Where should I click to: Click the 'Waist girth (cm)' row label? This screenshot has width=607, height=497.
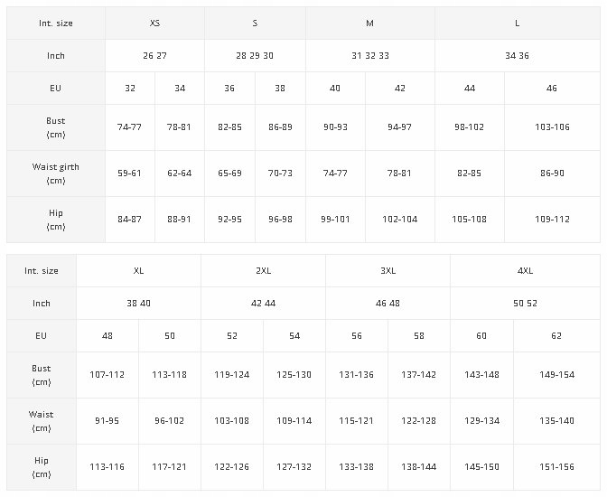[x=56, y=173]
